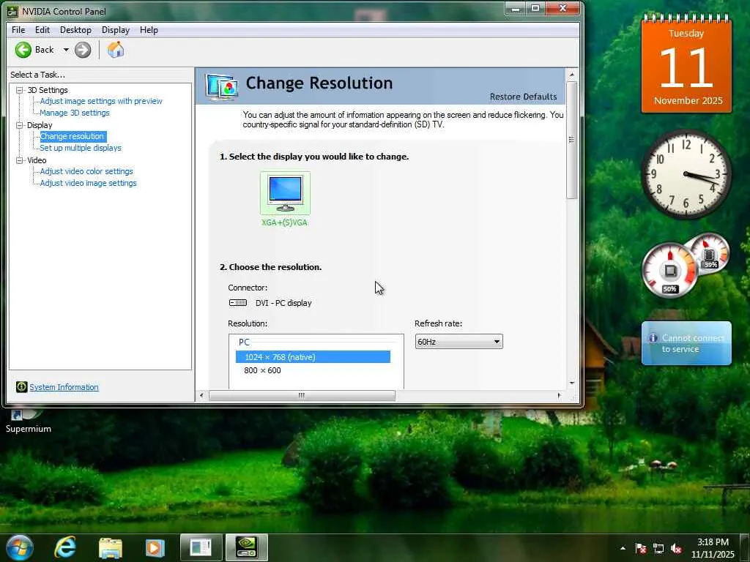The width and height of the screenshot is (750, 562).
Task: Open Windows Explorer folder on taskbar
Action: click(111, 548)
